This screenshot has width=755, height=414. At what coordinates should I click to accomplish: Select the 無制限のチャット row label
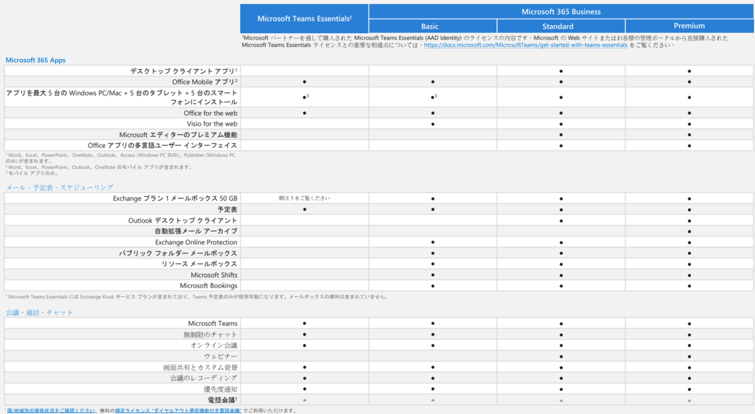[210, 334]
